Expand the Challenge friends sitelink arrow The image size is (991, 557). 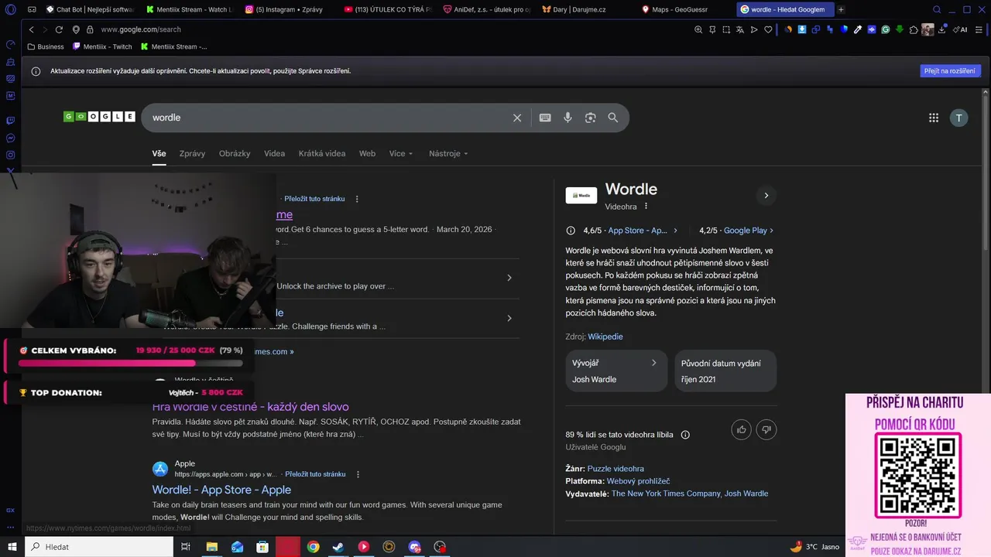pos(509,318)
